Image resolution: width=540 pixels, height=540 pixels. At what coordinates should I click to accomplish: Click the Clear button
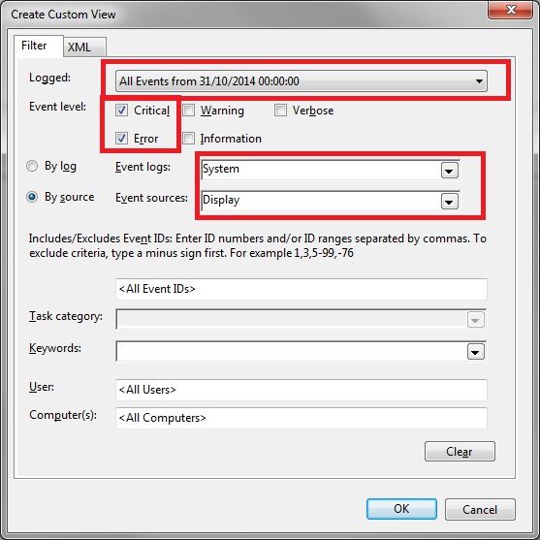460,451
